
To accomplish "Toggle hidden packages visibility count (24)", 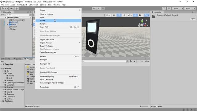I will pos(147,62).
